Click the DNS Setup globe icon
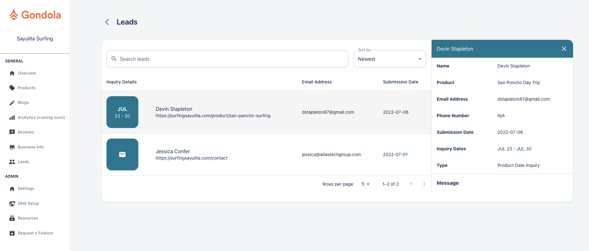 pos(12,204)
